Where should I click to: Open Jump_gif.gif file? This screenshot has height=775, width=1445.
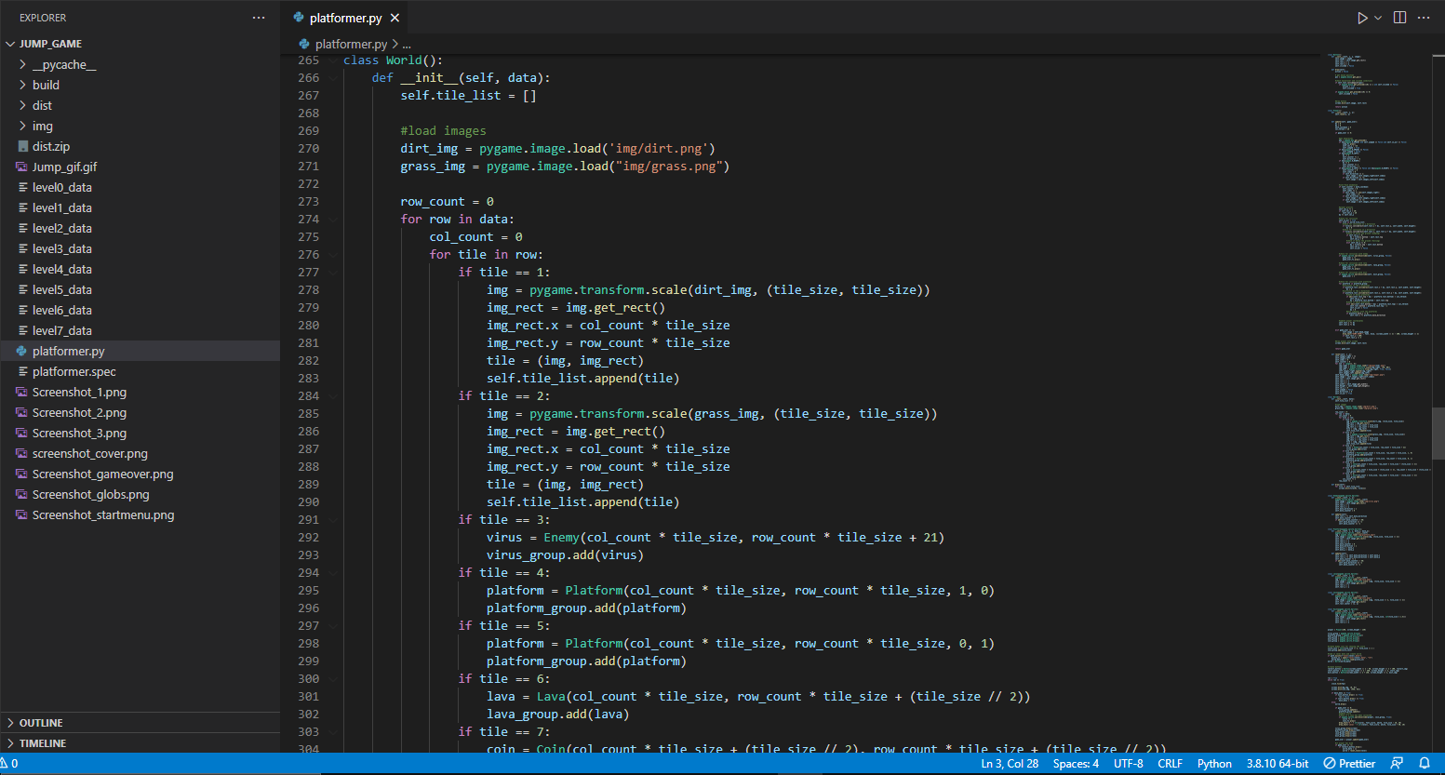point(64,167)
